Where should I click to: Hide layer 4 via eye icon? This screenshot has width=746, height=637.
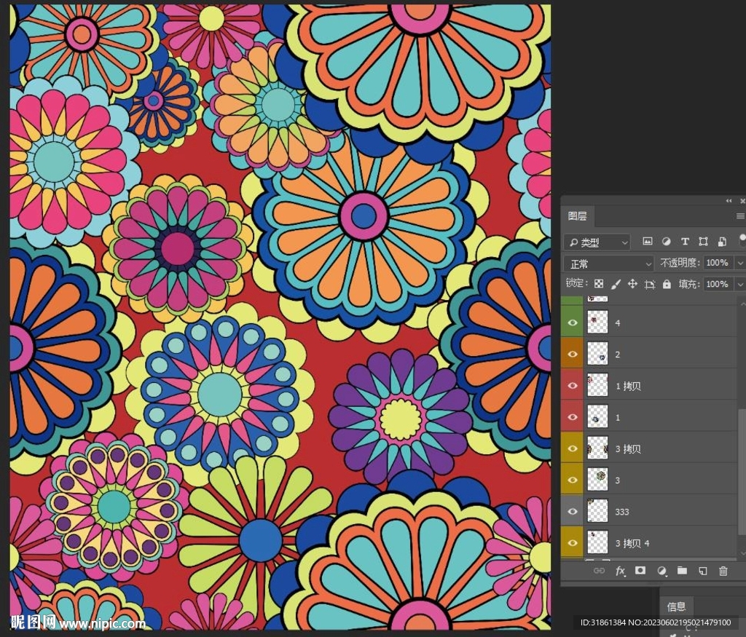click(x=573, y=323)
